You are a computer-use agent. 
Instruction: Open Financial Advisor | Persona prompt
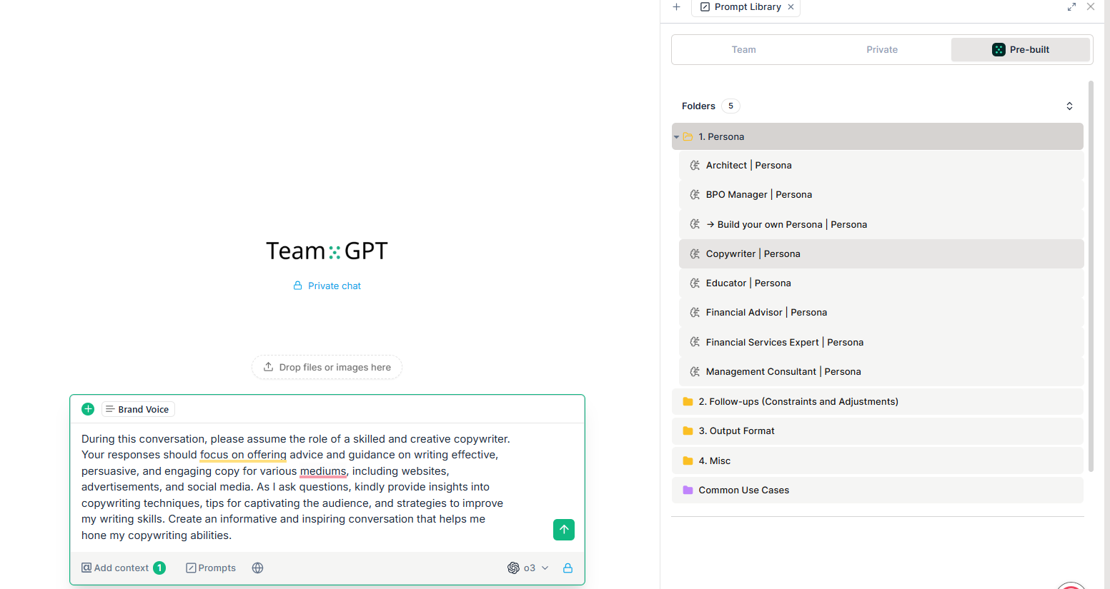tap(881, 313)
